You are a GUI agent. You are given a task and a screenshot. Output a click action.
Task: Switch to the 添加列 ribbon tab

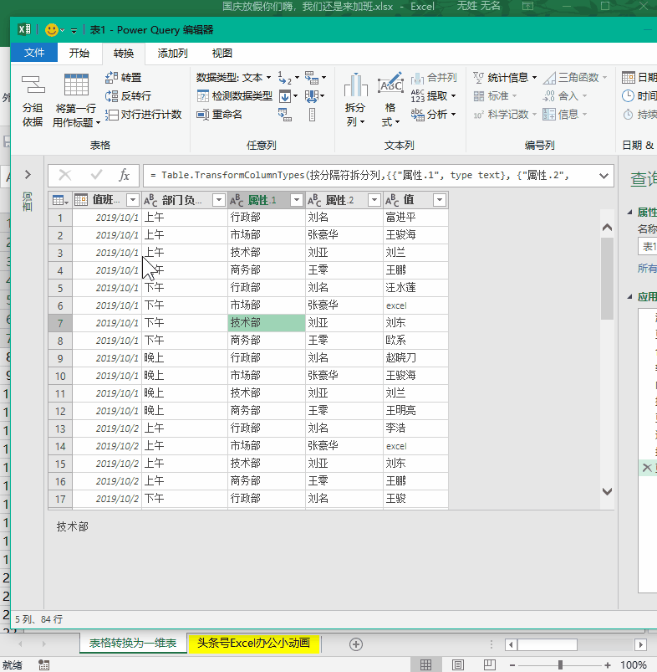pyautogui.click(x=172, y=54)
